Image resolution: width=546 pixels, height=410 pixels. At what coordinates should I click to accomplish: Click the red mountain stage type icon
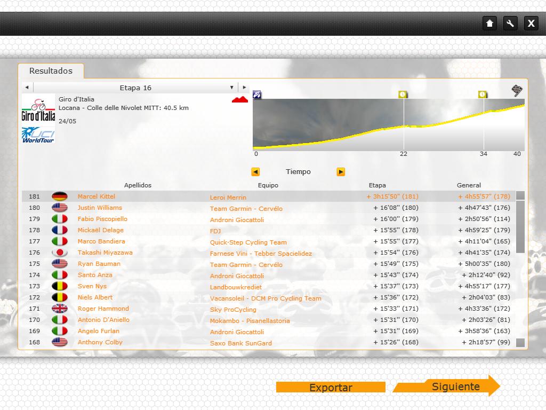[x=240, y=99]
